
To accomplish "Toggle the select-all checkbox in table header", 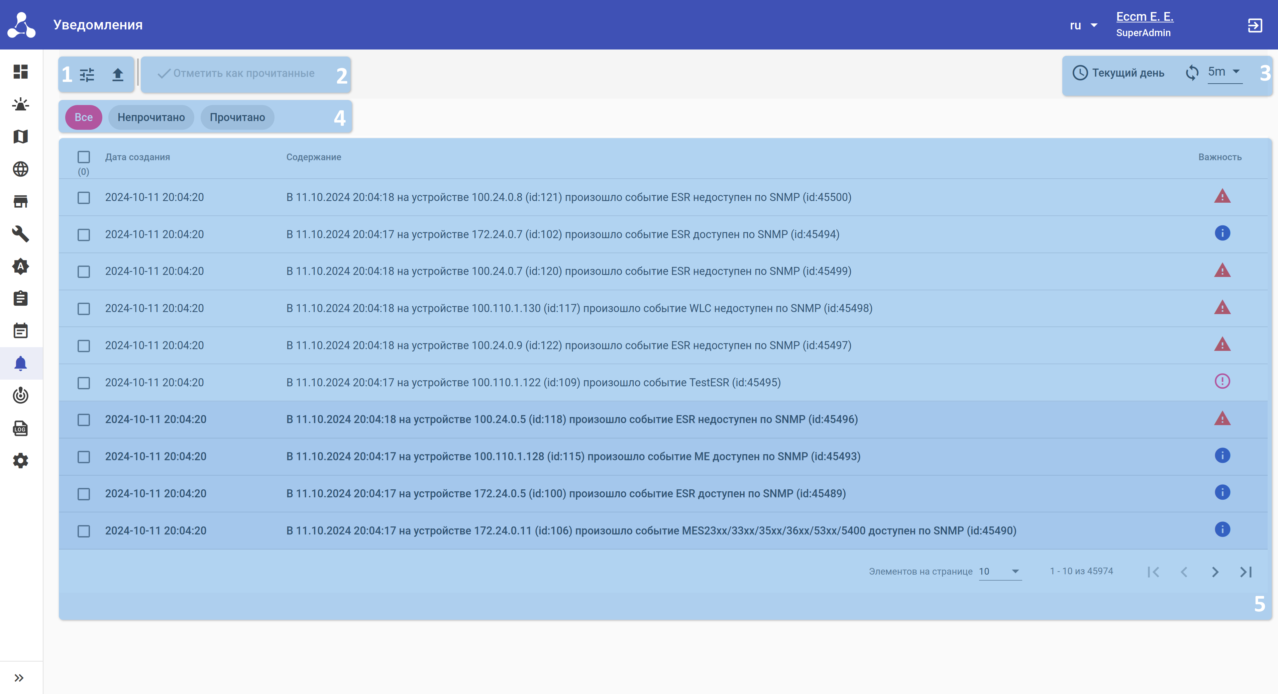I will (x=83, y=157).
